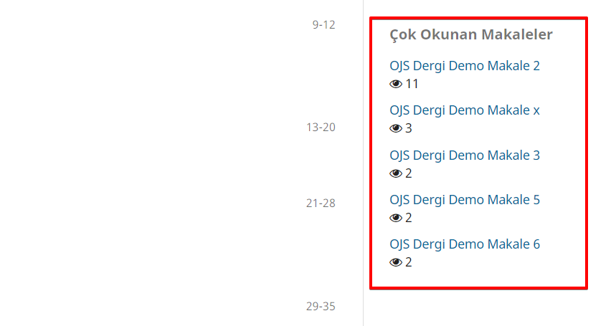Select the OJS Dergi Demo Makale 5 article
Image resolution: width=616 pixels, height=326 pixels.
coord(465,200)
